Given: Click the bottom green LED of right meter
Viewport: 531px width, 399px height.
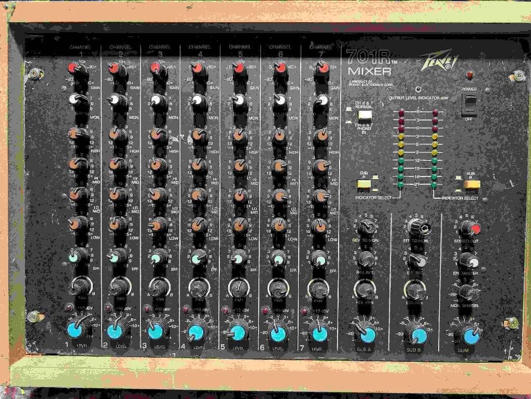Looking at the screenshot, I should point(434,185).
